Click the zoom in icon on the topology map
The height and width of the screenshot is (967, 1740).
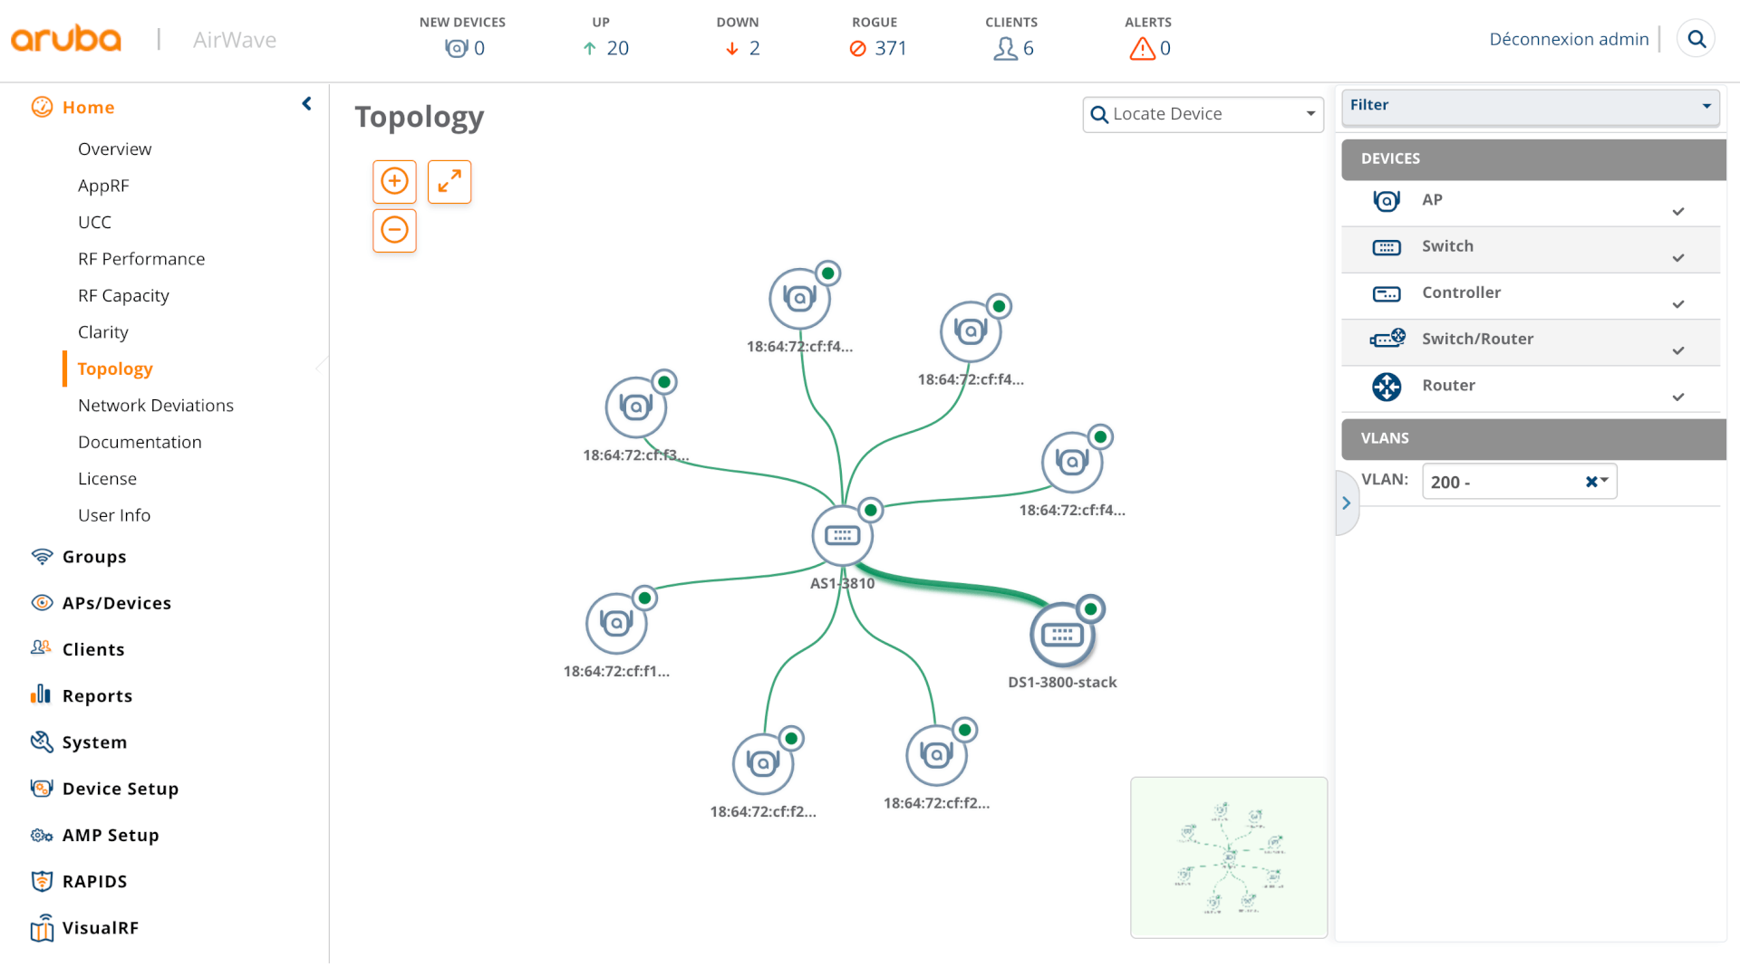(394, 181)
